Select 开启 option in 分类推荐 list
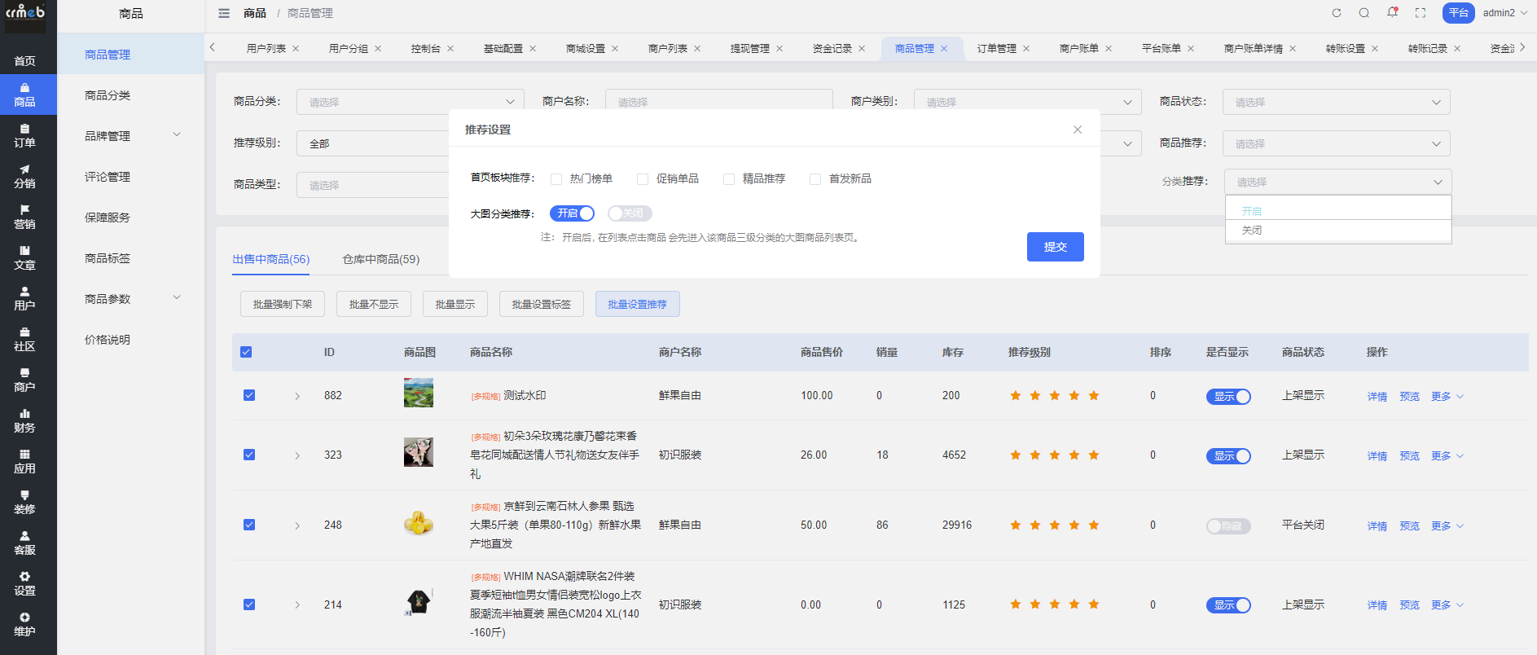1537x655 pixels. pyautogui.click(x=1338, y=211)
